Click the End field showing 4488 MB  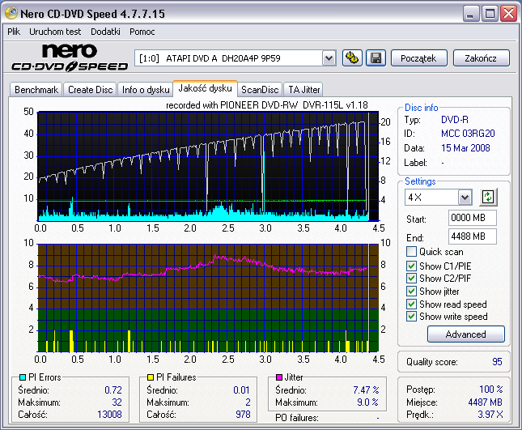click(x=472, y=236)
